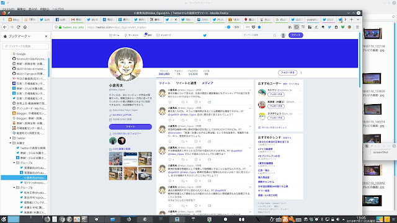Expand the Twitter bookmark folder
Screen dimensions: 397x223
point(11,138)
